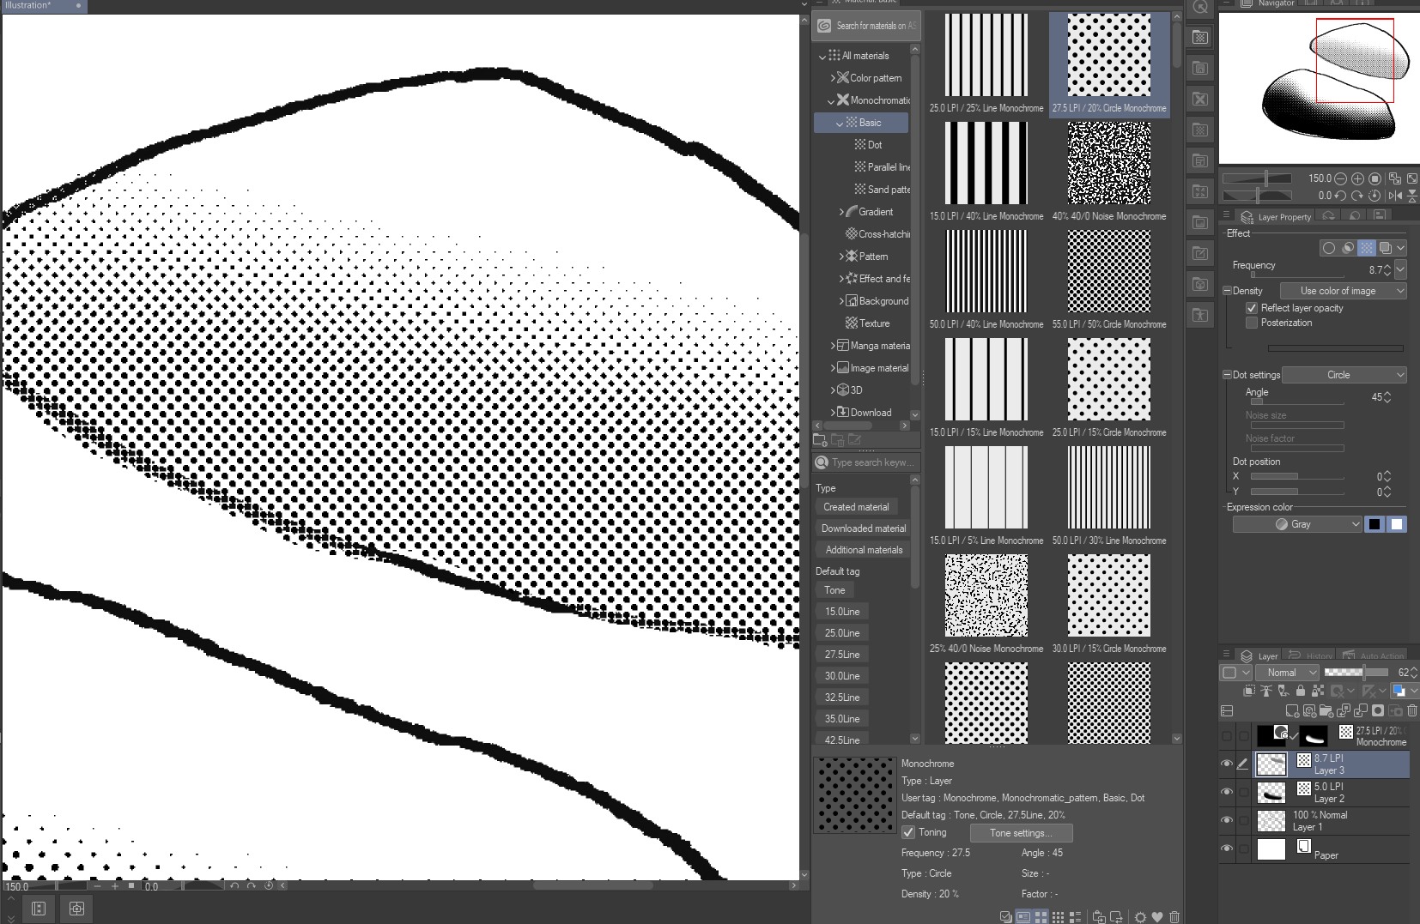Filter by Created material type

tap(856, 507)
